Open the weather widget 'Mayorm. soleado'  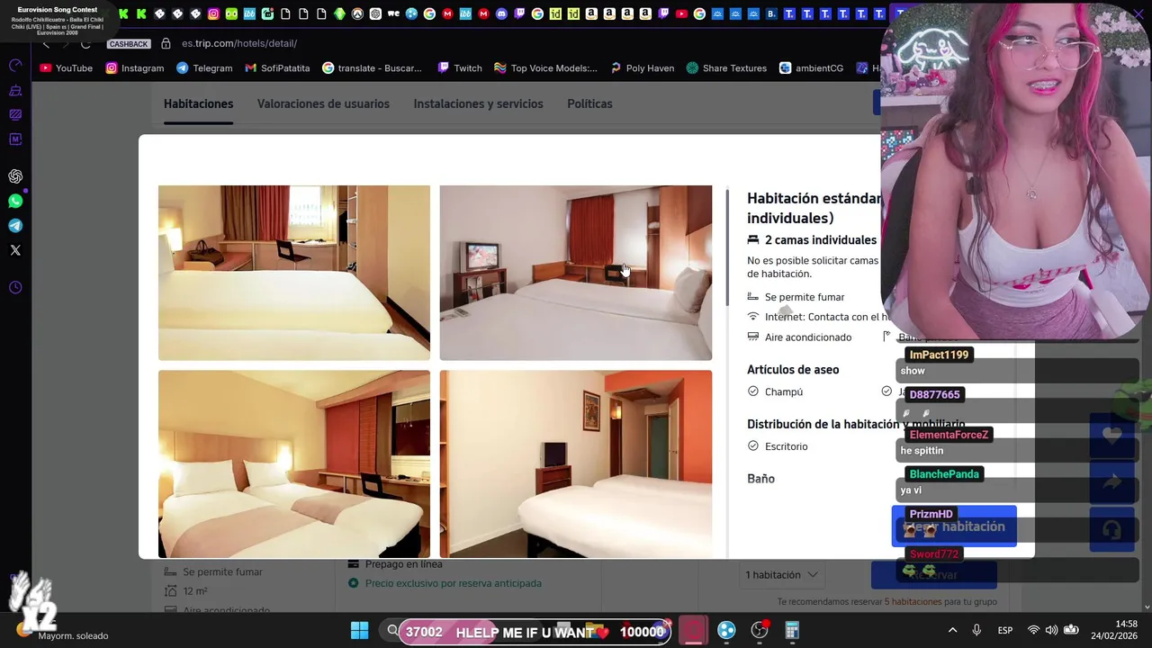tap(63, 630)
